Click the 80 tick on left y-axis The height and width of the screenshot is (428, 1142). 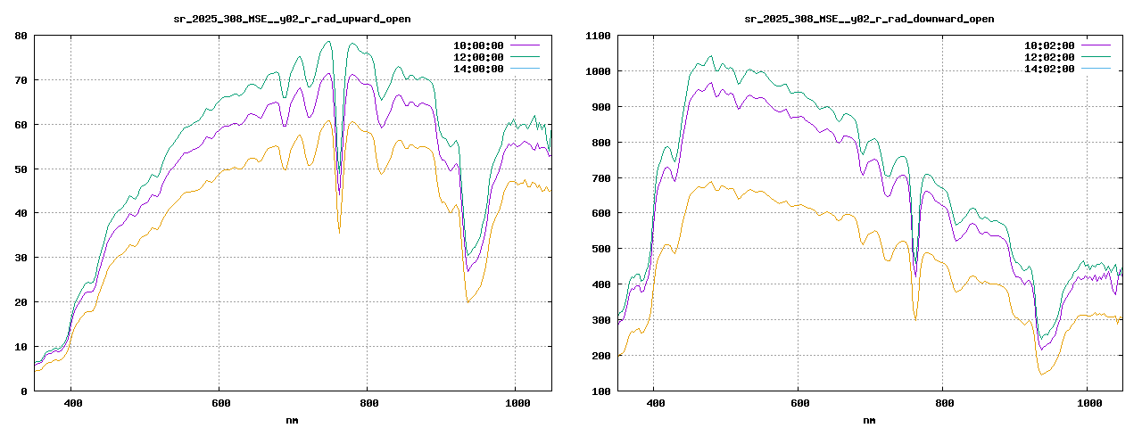coord(20,36)
